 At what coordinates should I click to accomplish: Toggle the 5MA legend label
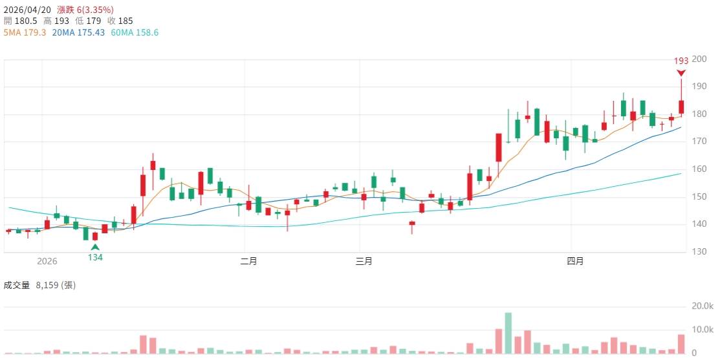pyautogui.click(x=25, y=32)
